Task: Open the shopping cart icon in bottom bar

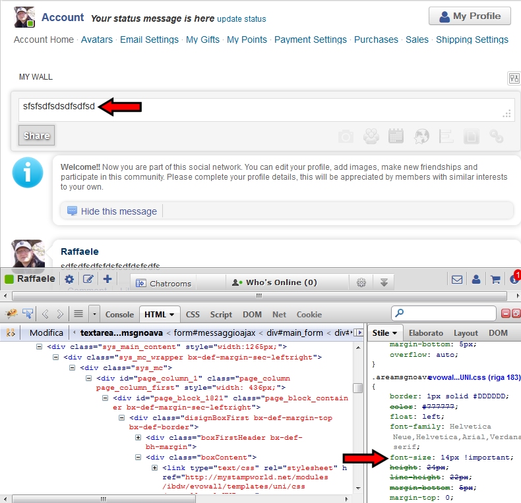Action: point(495,279)
